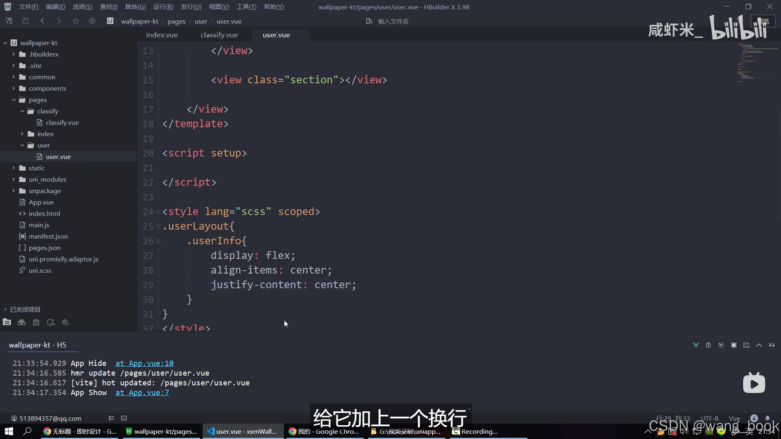
Task: Click the wallpaper-kt breadcrumb segment
Action: [140, 21]
